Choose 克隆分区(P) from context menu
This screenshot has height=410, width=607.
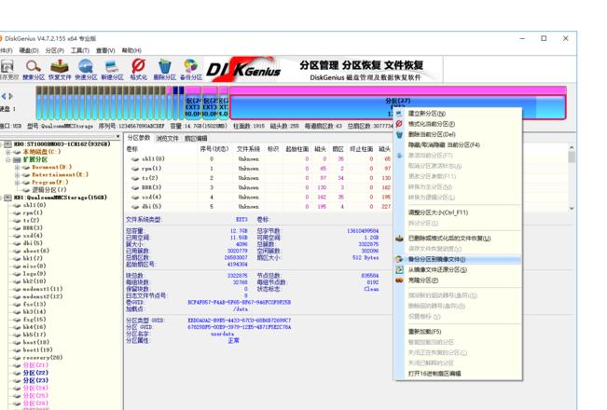(x=458, y=280)
